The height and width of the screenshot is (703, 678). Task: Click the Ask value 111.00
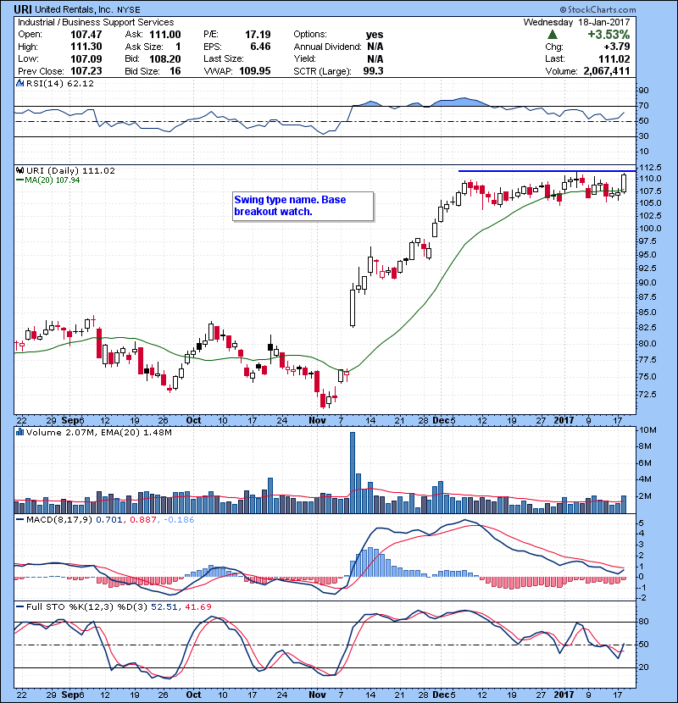point(165,35)
